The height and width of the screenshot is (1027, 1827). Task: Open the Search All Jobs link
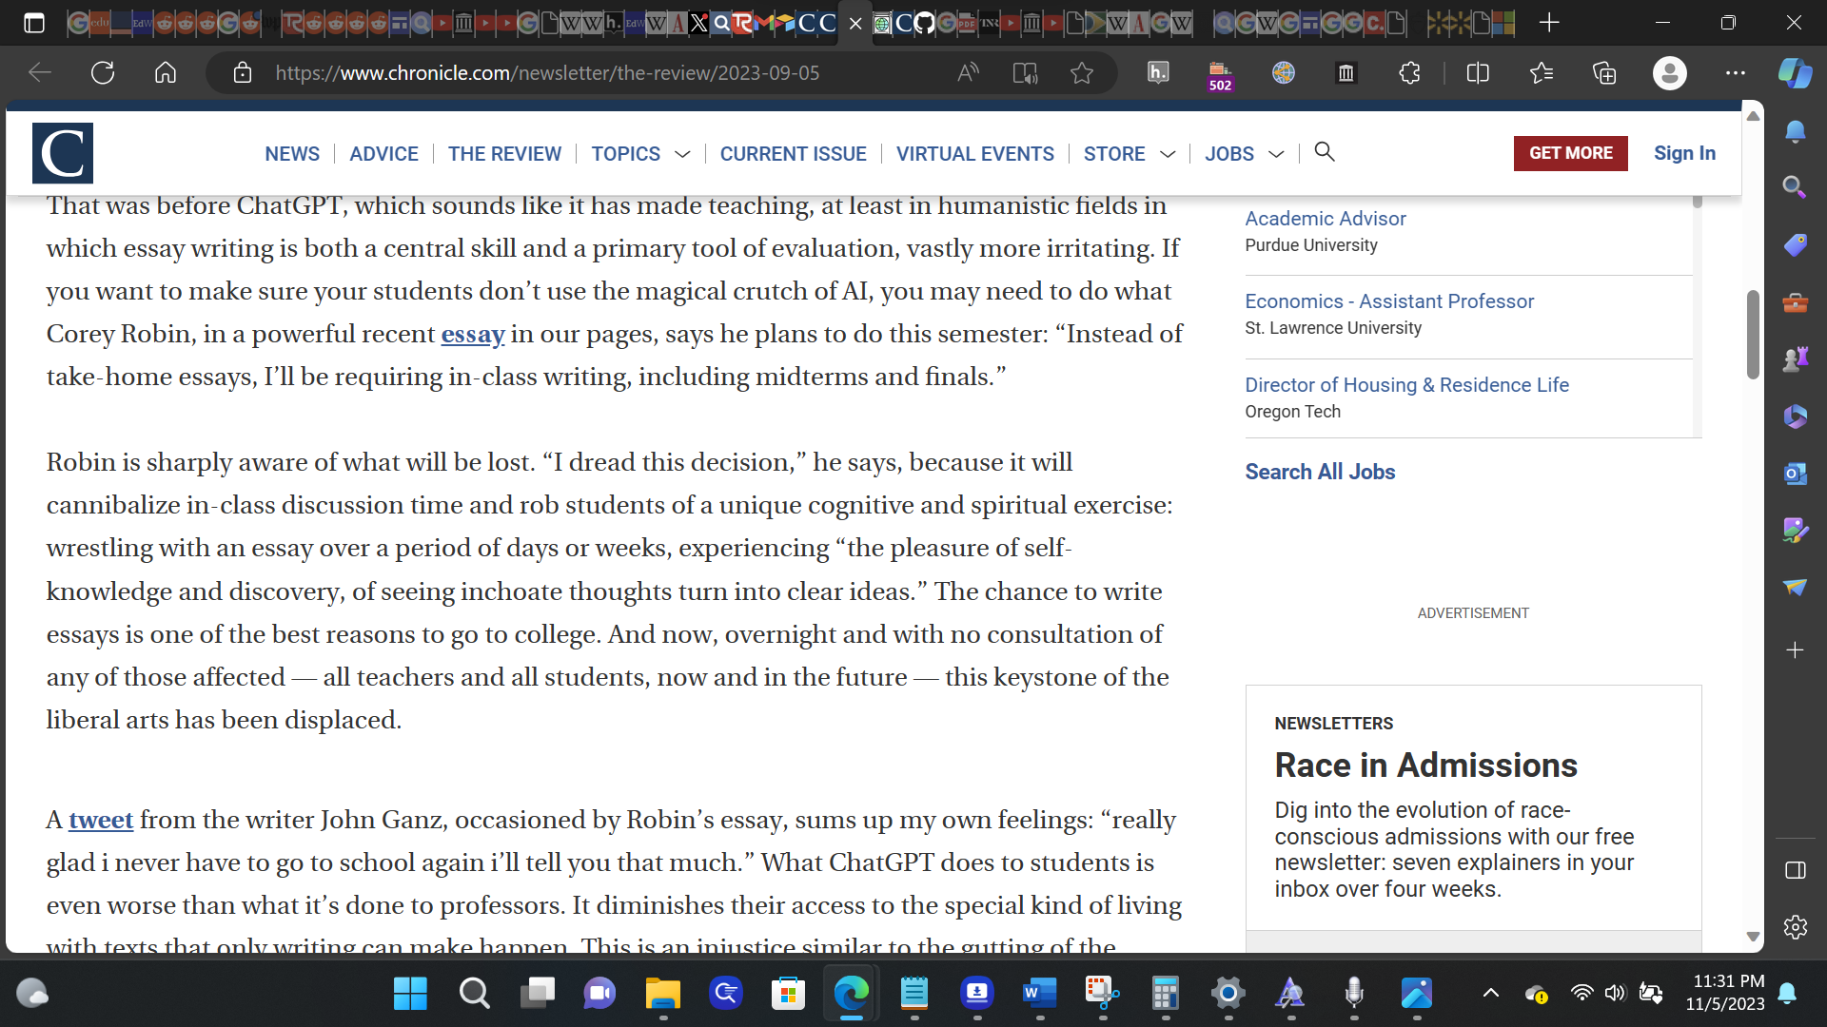tap(1320, 472)
